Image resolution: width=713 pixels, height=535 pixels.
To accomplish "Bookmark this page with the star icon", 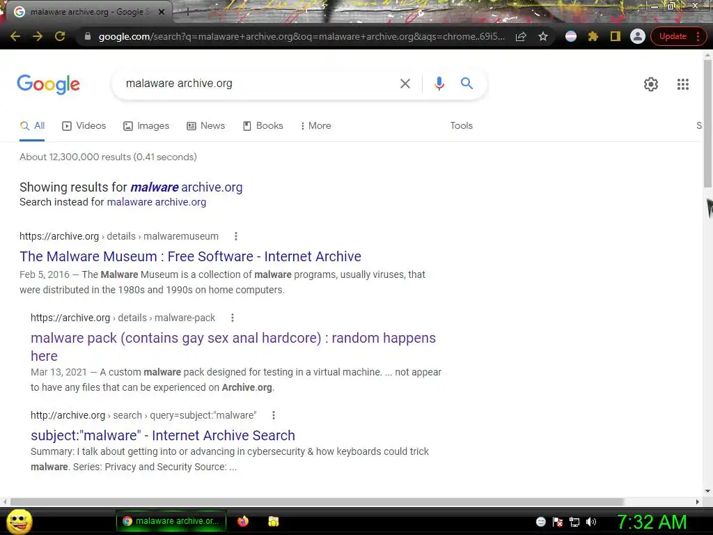I will point(543,36).
